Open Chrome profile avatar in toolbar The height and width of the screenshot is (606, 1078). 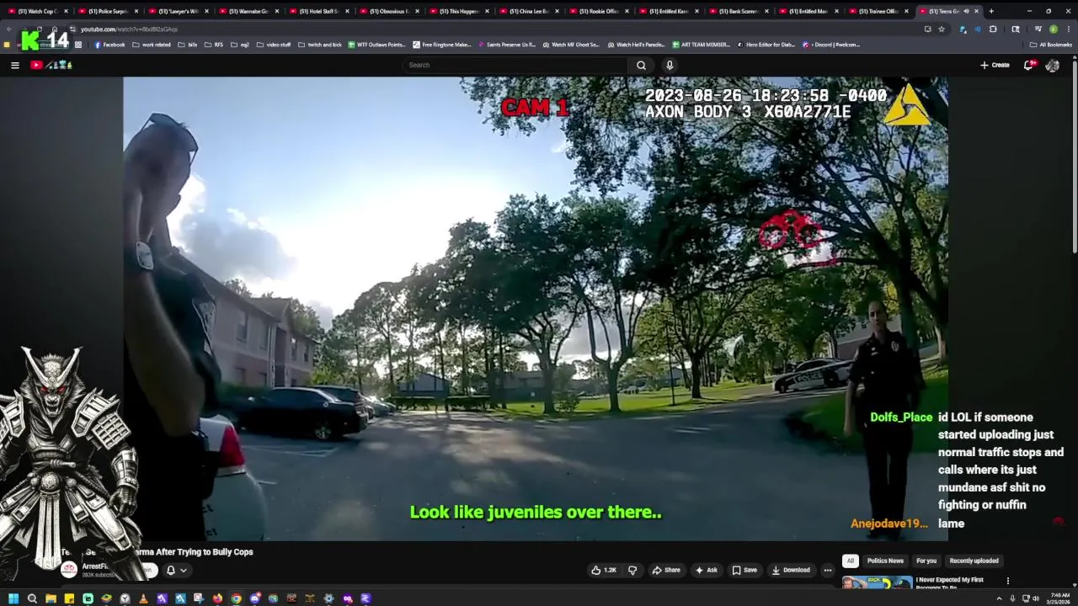point(1053,29)
